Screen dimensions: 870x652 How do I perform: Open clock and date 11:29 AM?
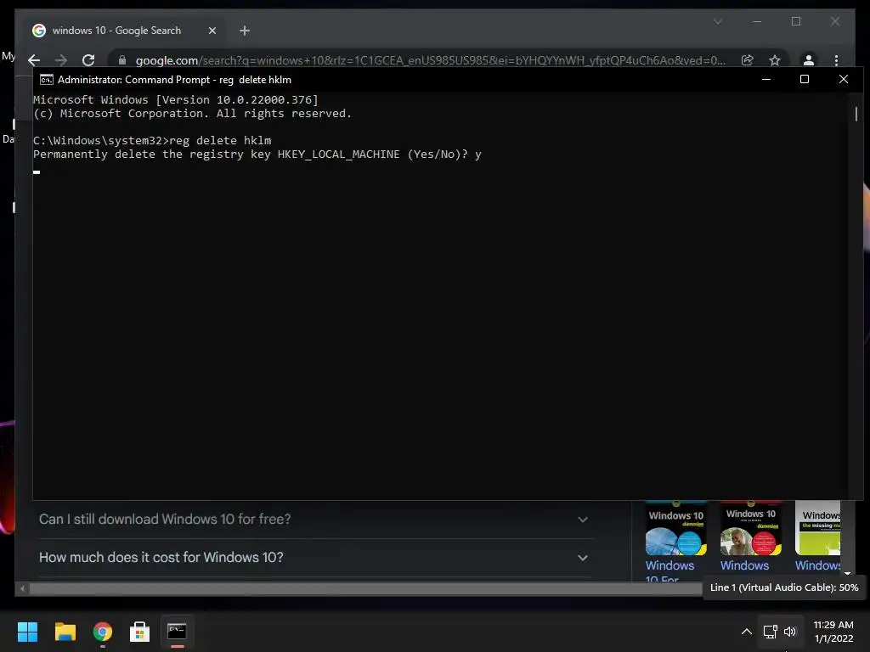point(833,632)
